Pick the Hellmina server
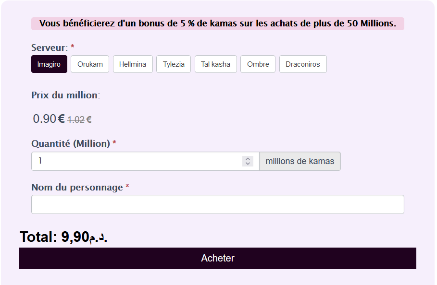This screenshot has width=437, height=285. (133, 64)
